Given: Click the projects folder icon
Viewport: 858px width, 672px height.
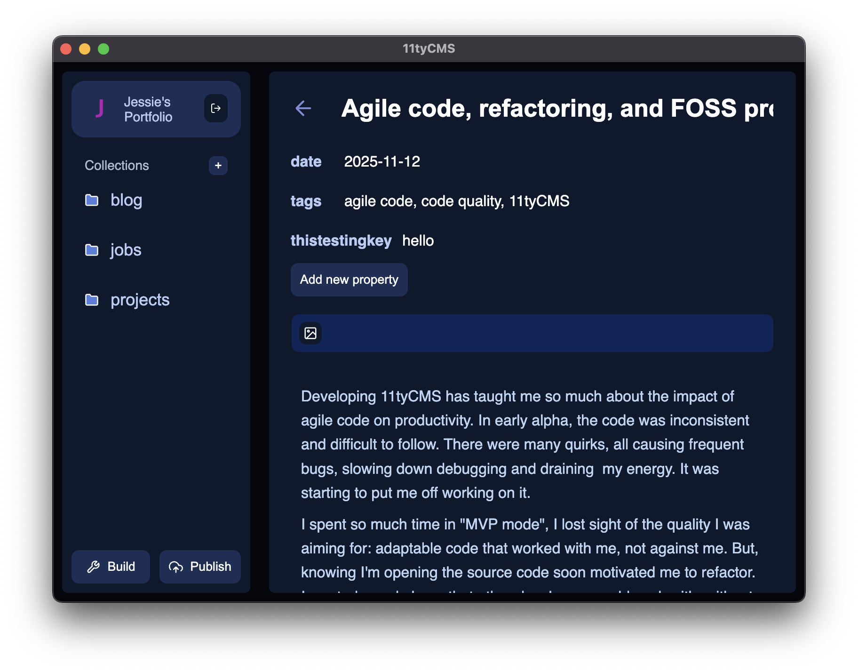Looking at the screenshot, I should click(x=92, y=300).
